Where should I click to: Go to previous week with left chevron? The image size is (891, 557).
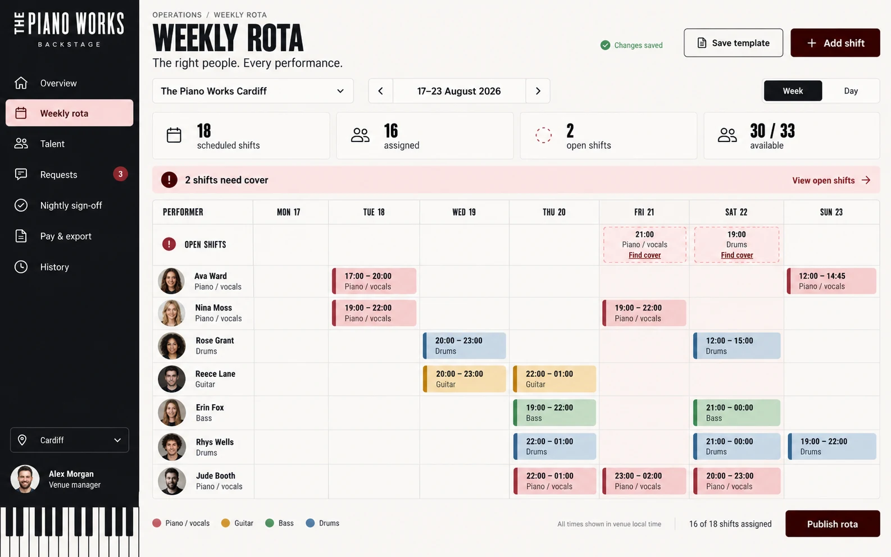(x=380, y=91)
